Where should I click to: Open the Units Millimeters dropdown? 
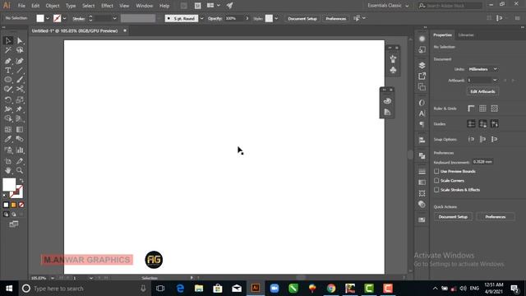482,69
